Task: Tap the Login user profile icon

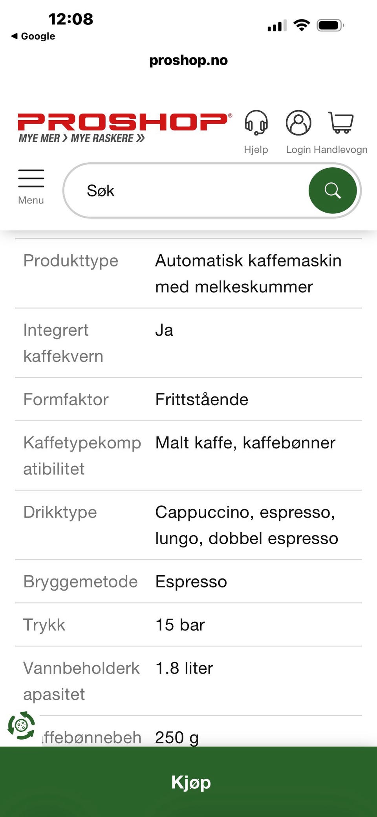Action: 298,123
